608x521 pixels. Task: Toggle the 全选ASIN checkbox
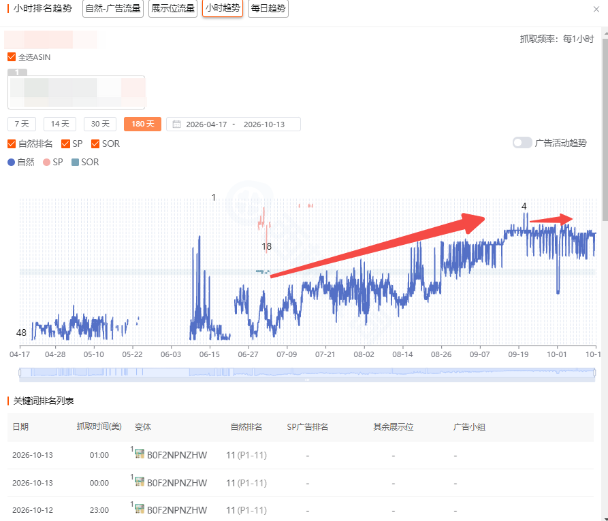12,57
